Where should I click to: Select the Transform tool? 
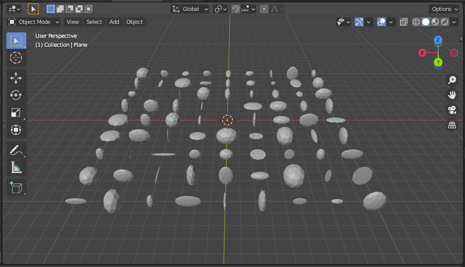(x=16, y=129)
